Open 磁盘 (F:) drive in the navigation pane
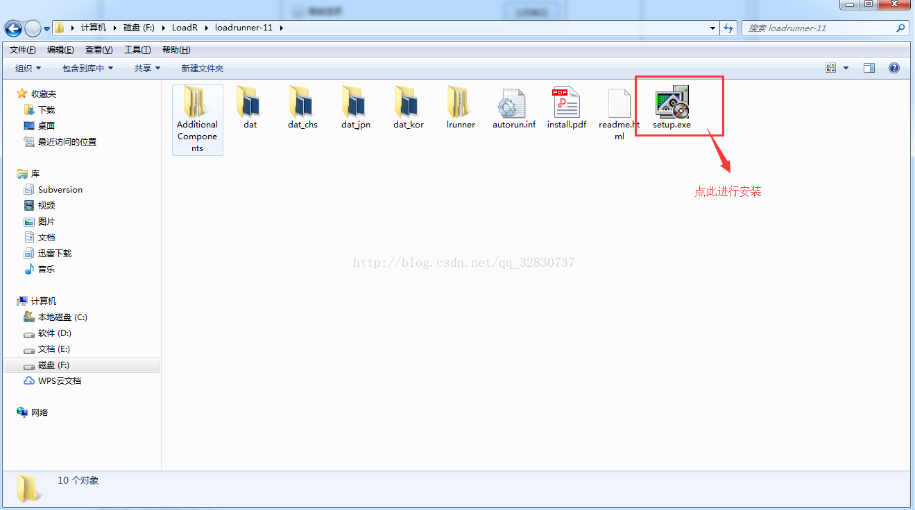The image size is (915, 510). click(82, 364)
